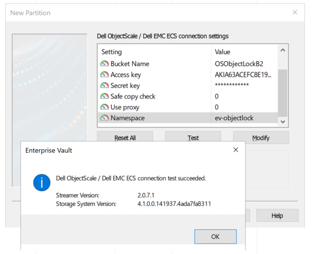Viewport: 312px width, 254px height.
Task: Select the Safe copy check setting row
Action: [x=188, y=96]
